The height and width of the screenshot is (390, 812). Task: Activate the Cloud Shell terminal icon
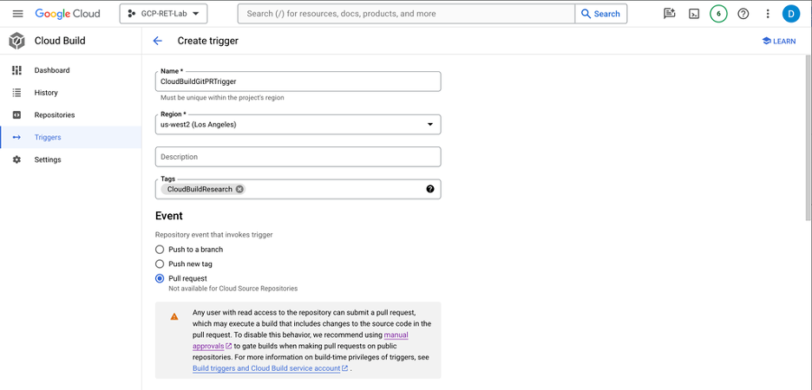pos(694,14)
